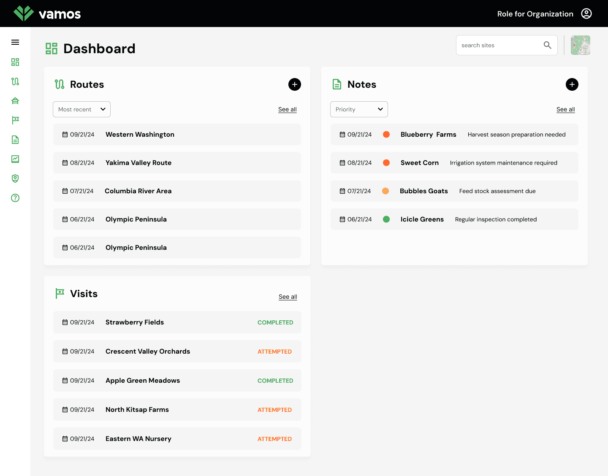Click Blueberry Farms orange priority dot
The image size is (608, 476).
(386, 135)
